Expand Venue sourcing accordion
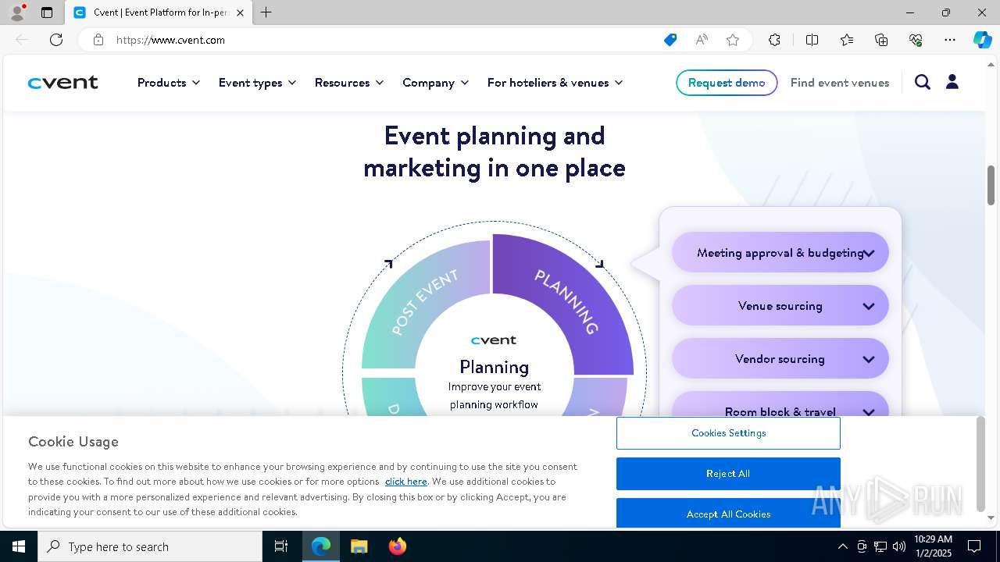 780,306
